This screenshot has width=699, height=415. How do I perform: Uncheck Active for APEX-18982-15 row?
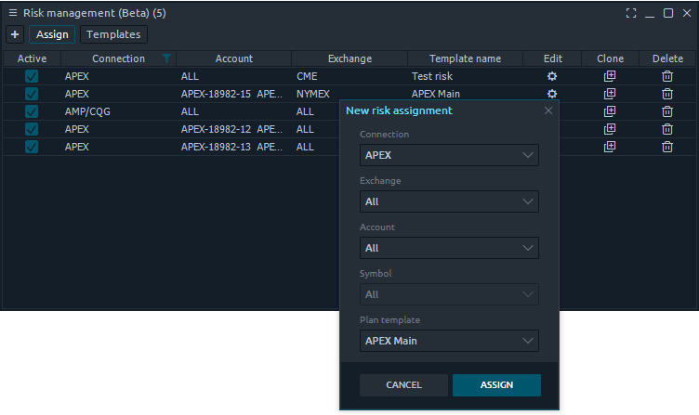click(x=32, y=94)
